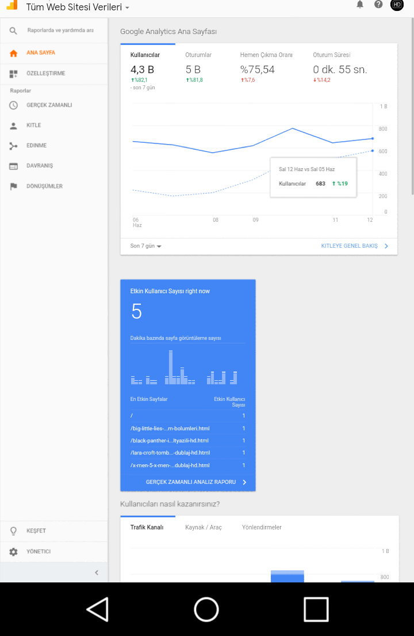Expand KİTLE reports section
414x636 pixels.
coord(54,126)
